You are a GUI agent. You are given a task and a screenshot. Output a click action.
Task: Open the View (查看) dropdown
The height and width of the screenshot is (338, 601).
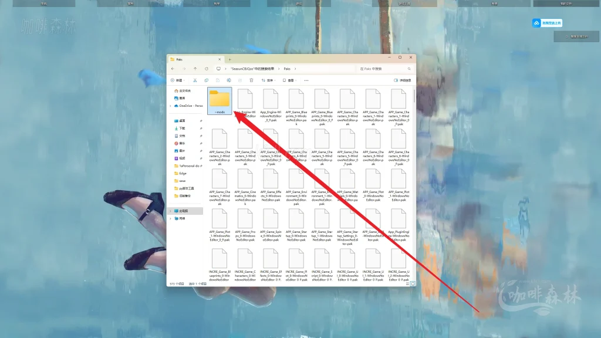[x=290, y=80]
